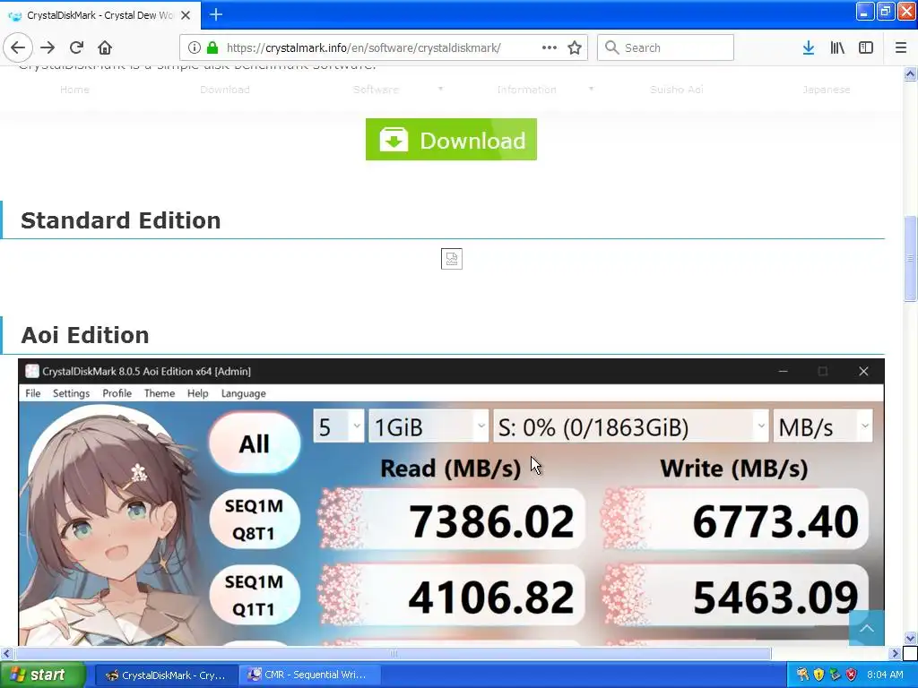
Task: Click the Aoi Edition heading
Action: (x=85, y=335)
